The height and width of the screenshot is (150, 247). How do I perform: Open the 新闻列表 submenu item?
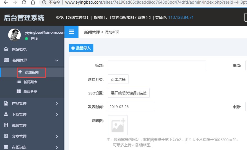(x=30, y=82)
